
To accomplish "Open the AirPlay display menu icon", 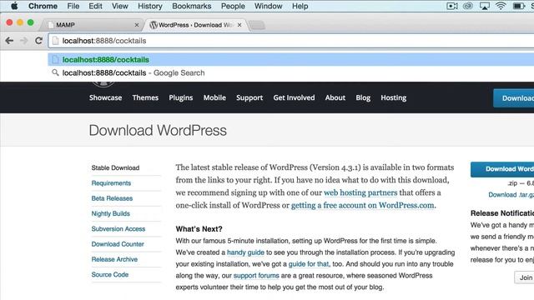I will [x=484, y=6].
